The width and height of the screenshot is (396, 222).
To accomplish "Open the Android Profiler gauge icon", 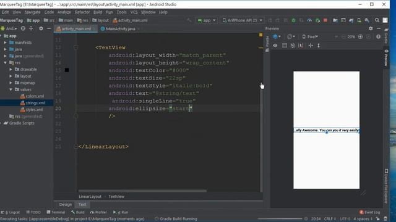I will [x=309, y=20].
